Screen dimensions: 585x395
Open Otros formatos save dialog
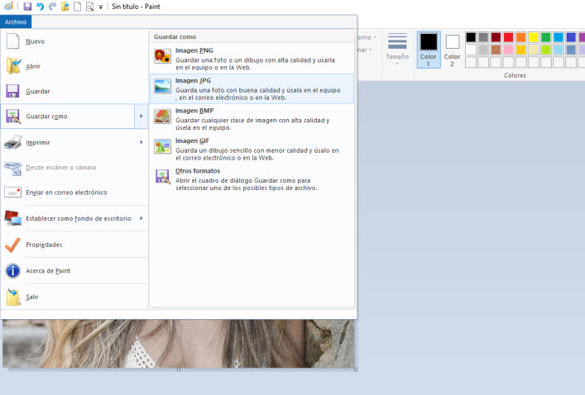point(252,179)
